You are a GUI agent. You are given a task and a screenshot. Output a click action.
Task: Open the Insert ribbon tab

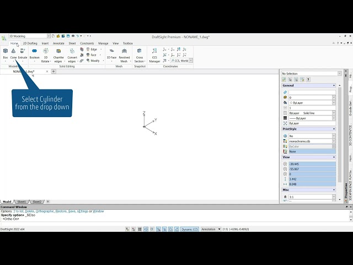(45, 43)
